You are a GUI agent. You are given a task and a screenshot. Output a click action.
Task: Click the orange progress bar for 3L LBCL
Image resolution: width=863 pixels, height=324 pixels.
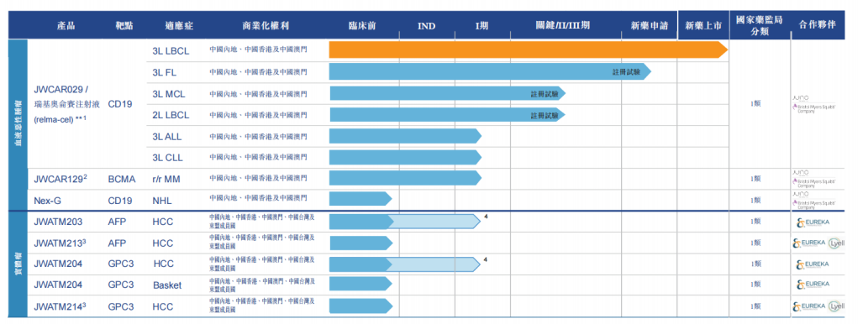pos(529,50)
